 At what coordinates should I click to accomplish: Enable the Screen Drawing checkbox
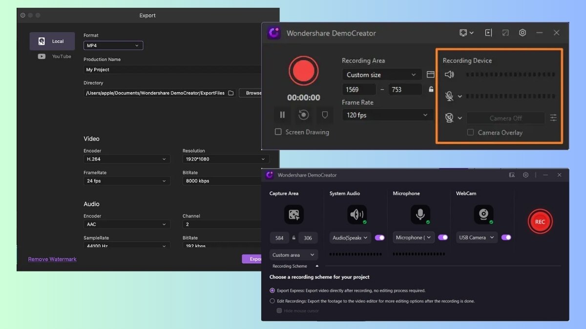click(x=278, y=132)
